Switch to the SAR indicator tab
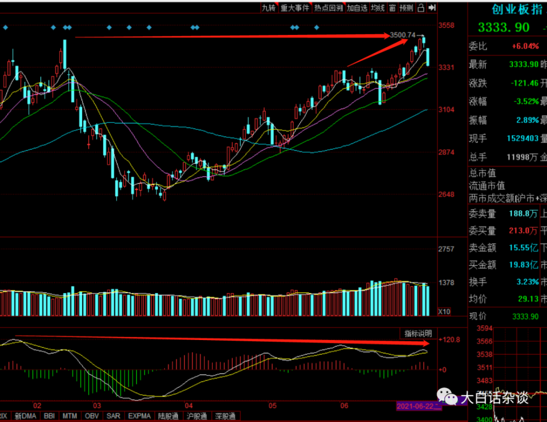This screenshot has height=422, width=547. pyautogui.click(x=113, y=416)
